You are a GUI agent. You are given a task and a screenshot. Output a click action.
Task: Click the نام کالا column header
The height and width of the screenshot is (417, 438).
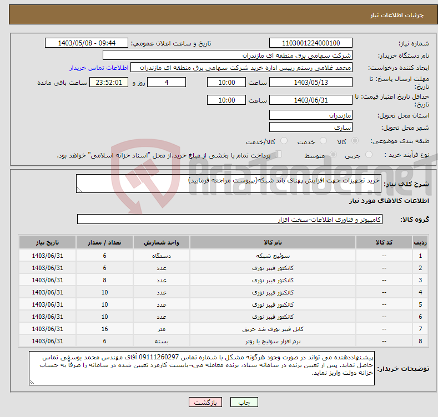pyautogui.click(x=273, y=242)
